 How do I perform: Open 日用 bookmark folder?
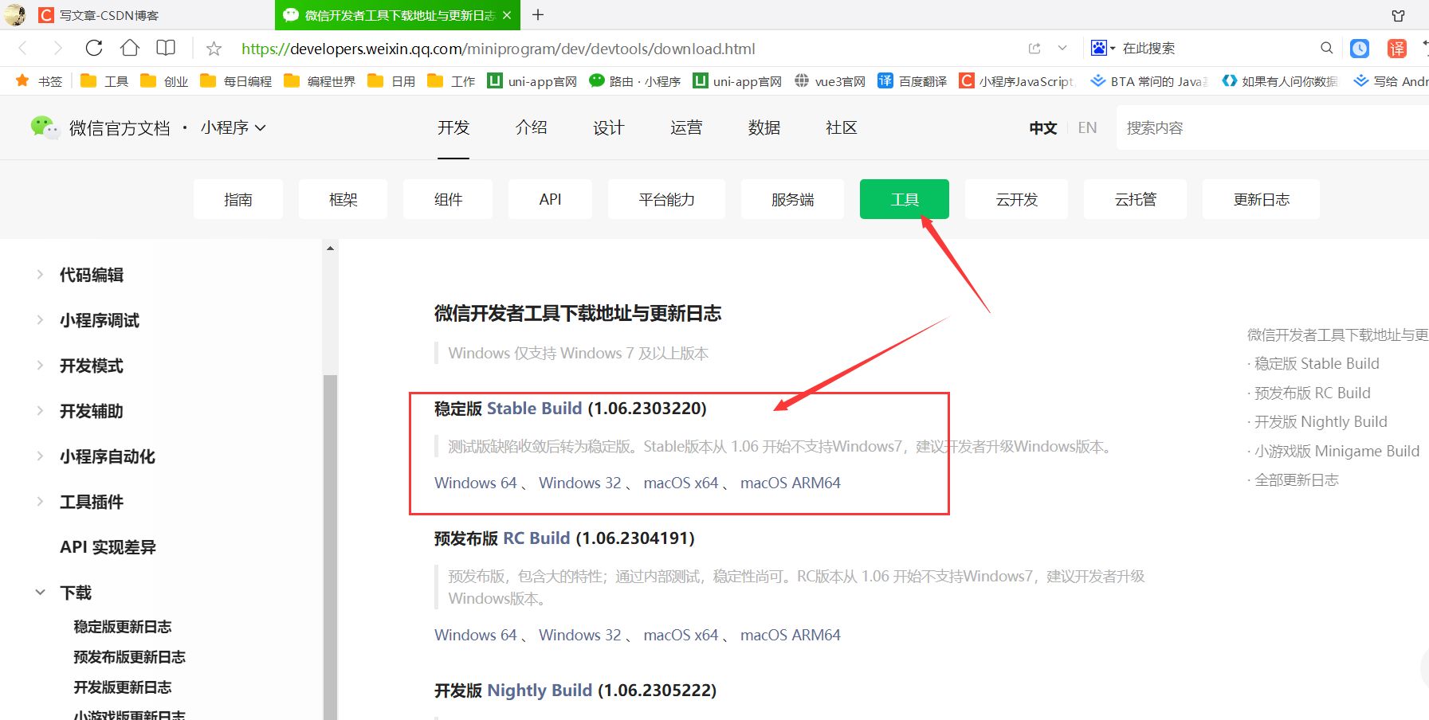pos(391,81)
